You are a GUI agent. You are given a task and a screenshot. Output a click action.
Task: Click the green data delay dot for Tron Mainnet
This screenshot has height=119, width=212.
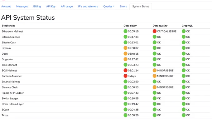(x=125, y=65)
